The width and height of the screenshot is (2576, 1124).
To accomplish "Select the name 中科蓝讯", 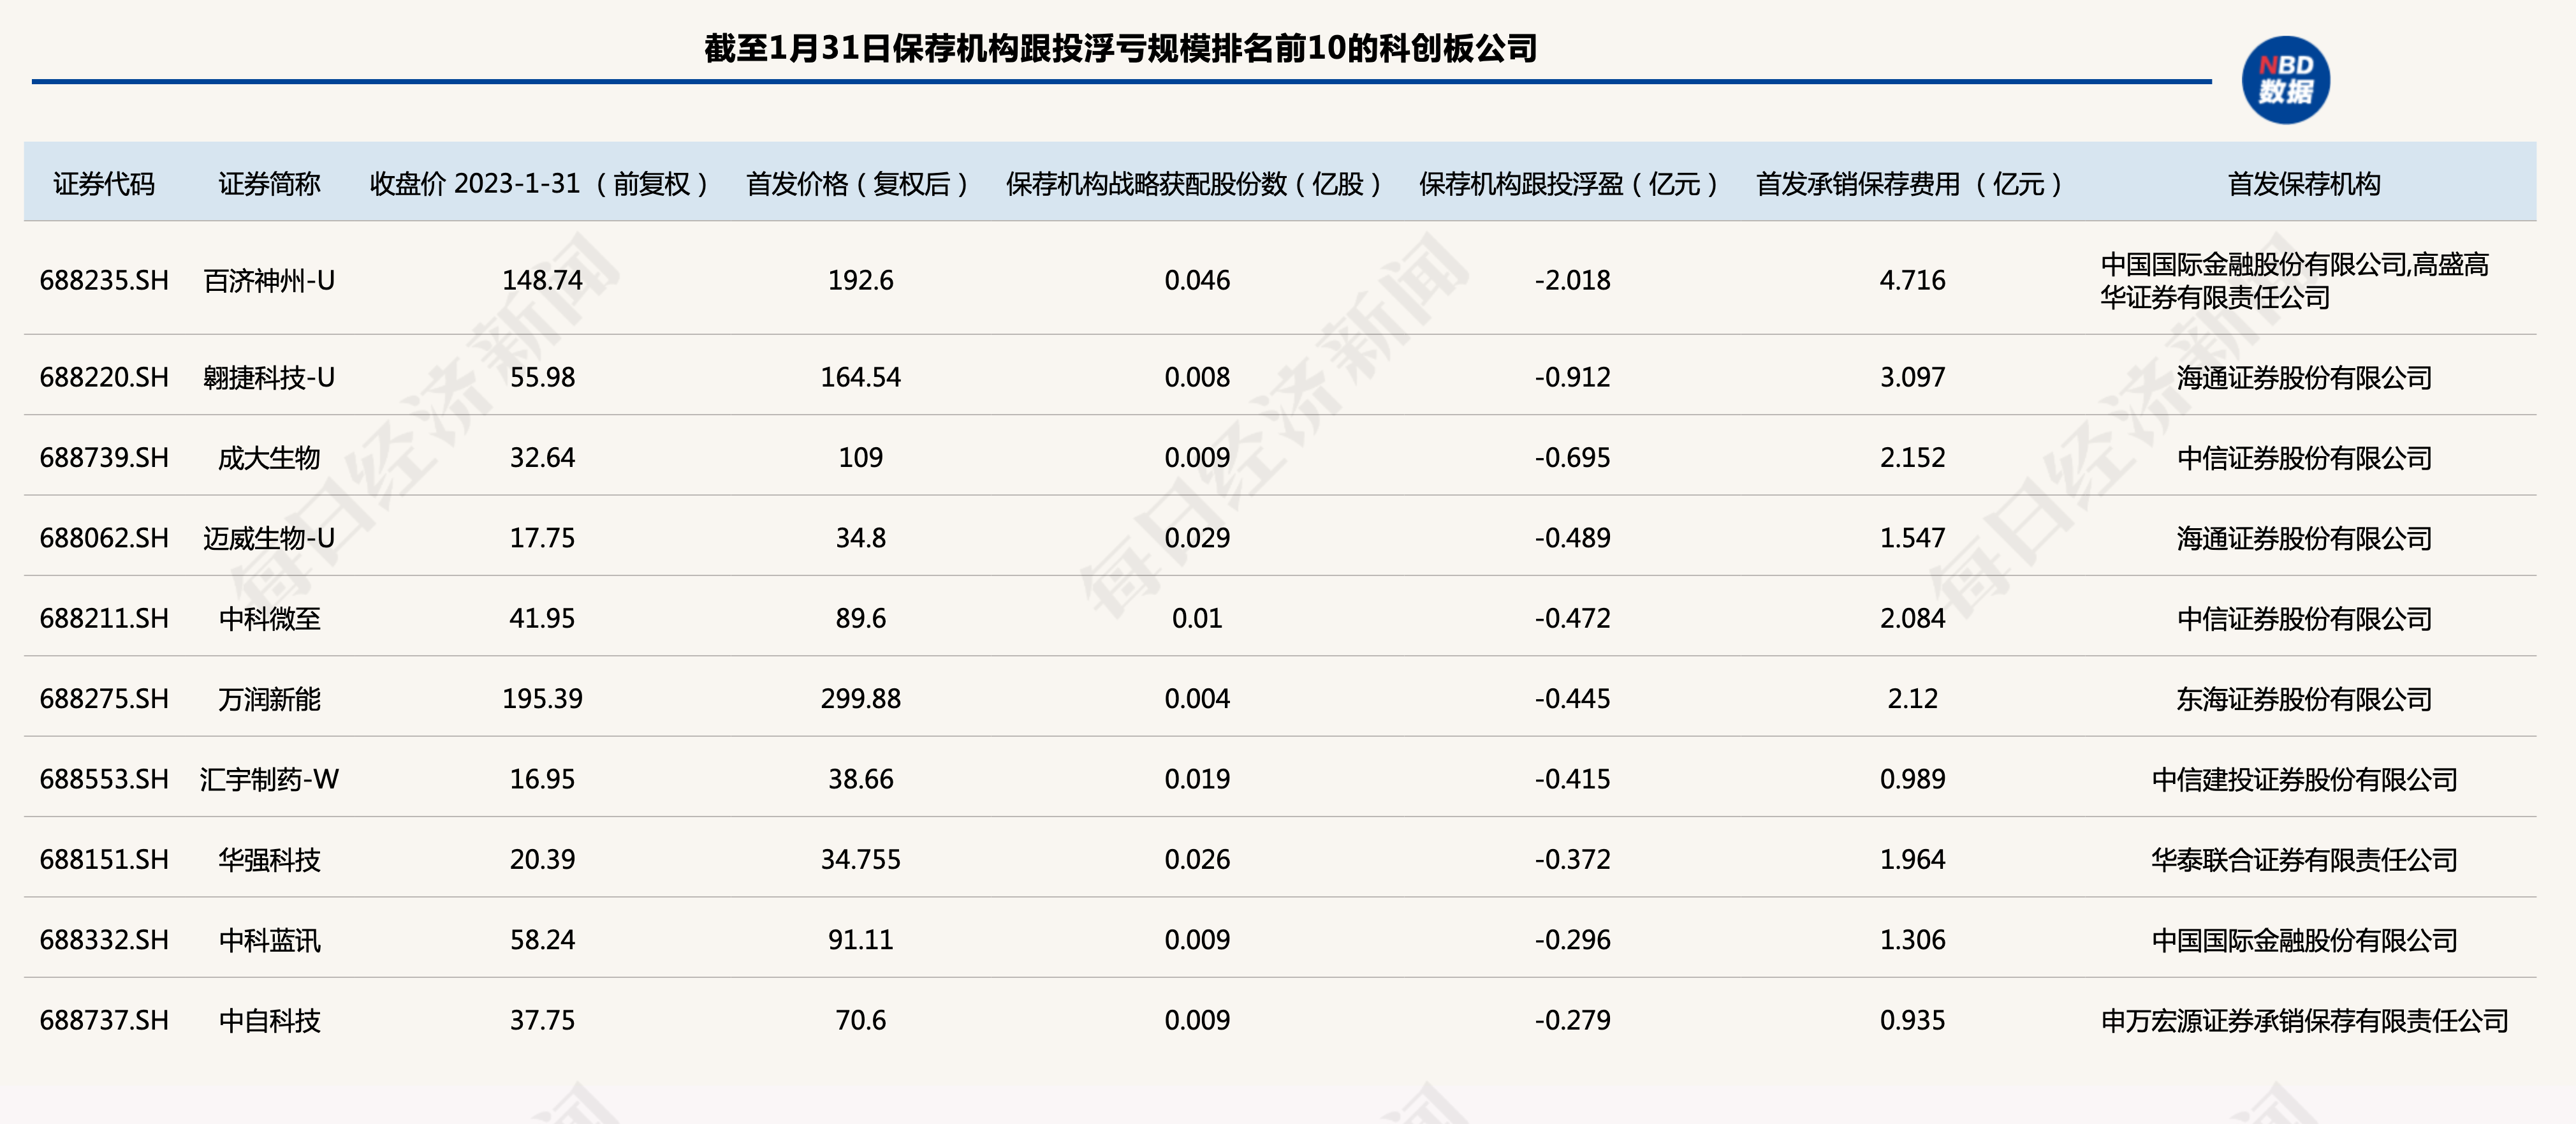I will [269, 940].
